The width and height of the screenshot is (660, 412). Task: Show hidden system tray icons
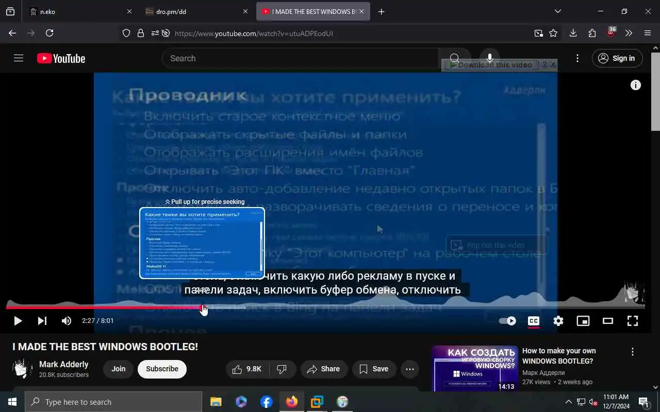(569, 402)
